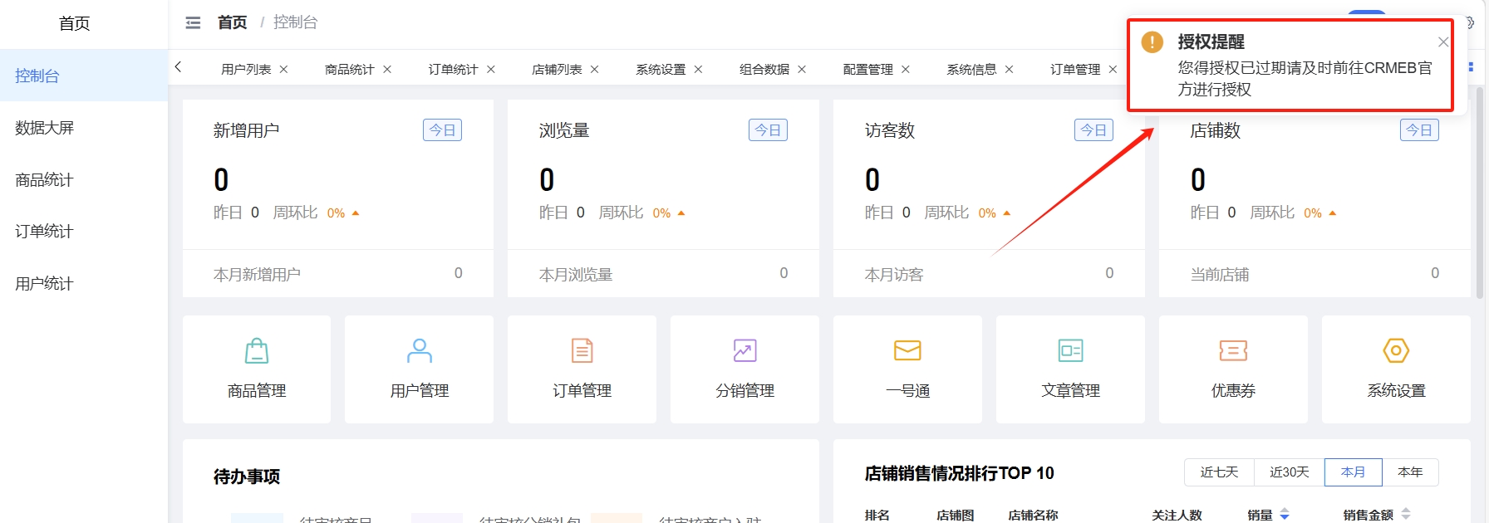
Task: Open the 文章管理 article icon
Action: click(1070, 351)
